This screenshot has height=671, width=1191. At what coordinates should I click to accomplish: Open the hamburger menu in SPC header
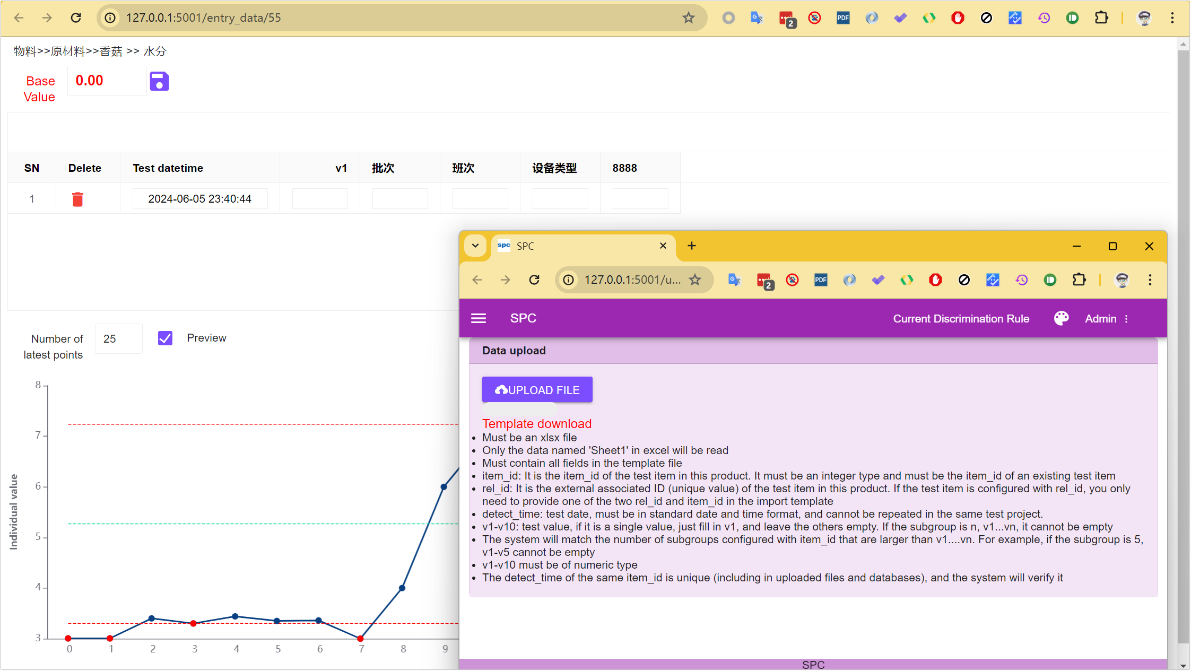click(479, 318)
